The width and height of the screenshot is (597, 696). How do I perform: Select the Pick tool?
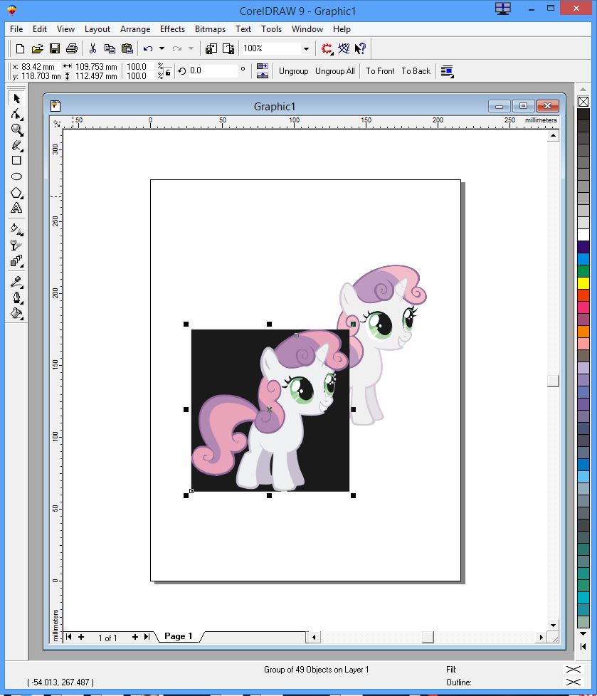16,98
